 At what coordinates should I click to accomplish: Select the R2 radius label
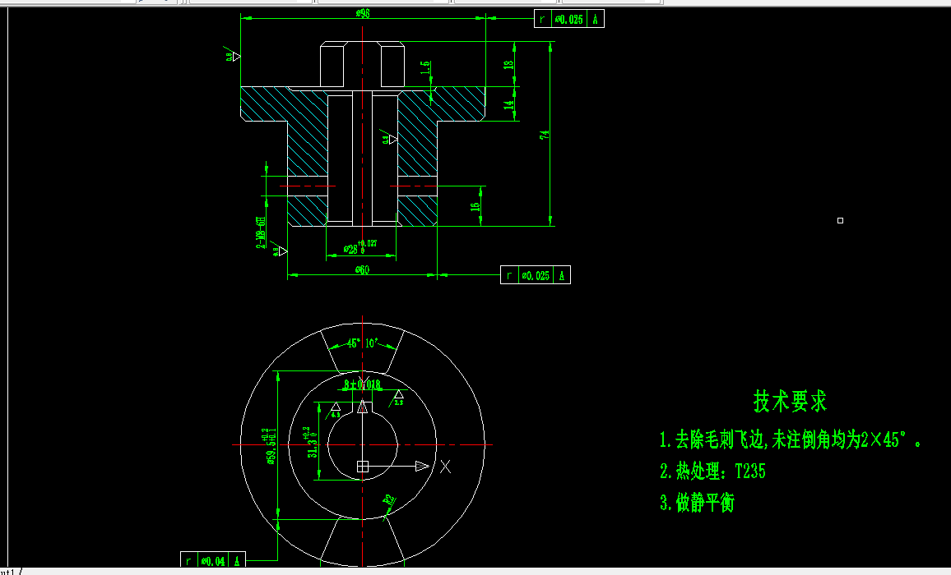tap(389, 499)
